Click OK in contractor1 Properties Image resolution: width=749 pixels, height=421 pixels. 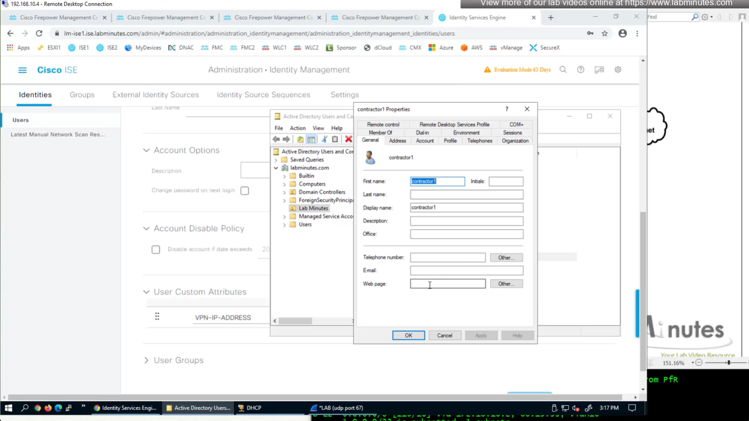click(408, 335)
